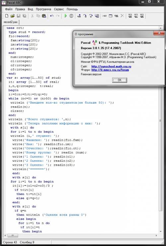The height and width of the screenshot is (246, 166).
Task: Select the record2.pas tab
Action: coord(11,22)
